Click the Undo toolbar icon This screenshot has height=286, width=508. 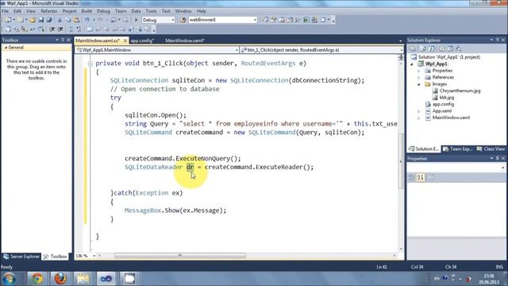(87, 20)
